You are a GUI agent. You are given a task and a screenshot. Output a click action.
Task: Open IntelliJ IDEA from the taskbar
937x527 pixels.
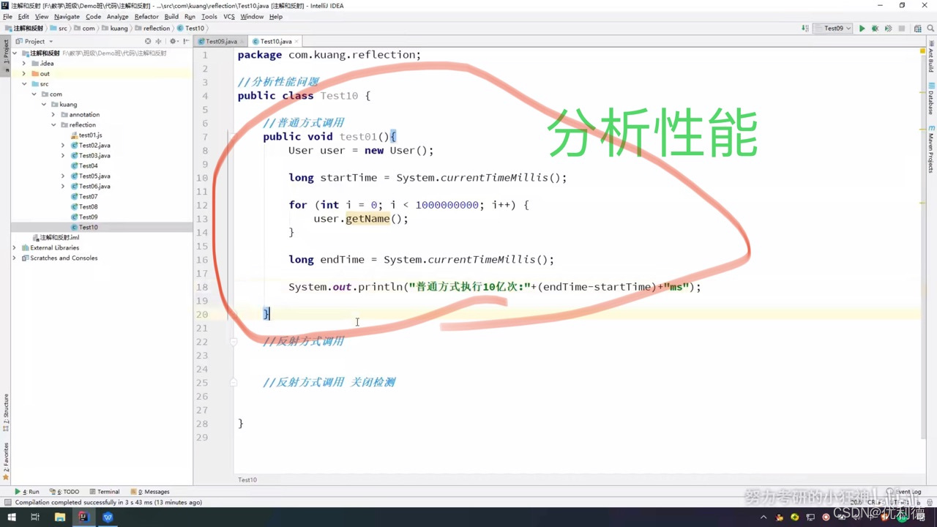[83, 517]
